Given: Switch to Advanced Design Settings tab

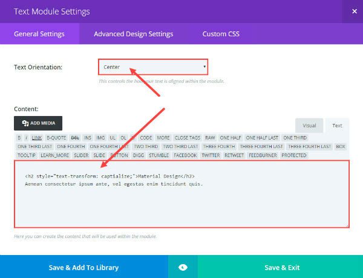Looking at the screenshot, I should pos(133,34).
